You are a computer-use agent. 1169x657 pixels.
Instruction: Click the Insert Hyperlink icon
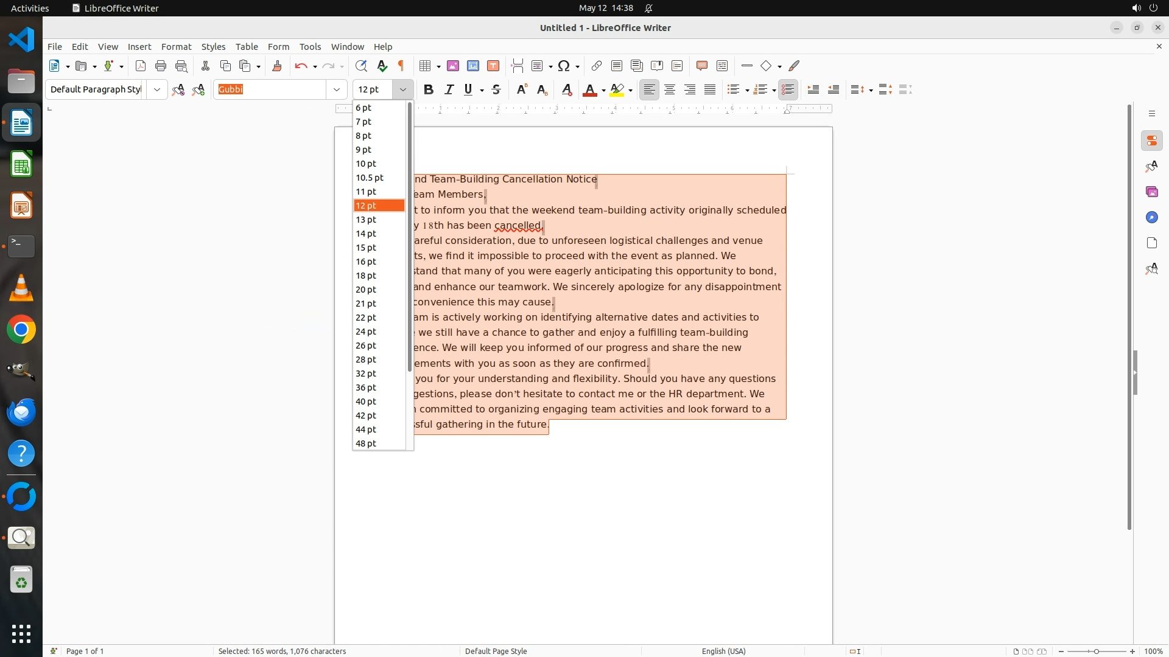click(x=597, y=66)
